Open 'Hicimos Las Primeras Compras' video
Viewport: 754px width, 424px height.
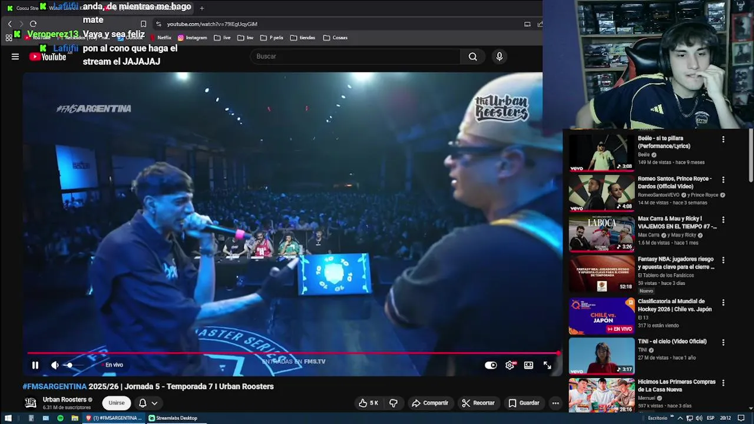pos(601,395)
